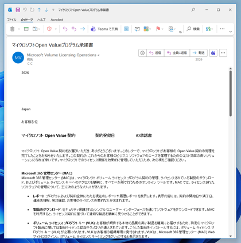241x243 pixels.
Task: Collapse the ribbon with the chevron
Action: coord(231,32)
